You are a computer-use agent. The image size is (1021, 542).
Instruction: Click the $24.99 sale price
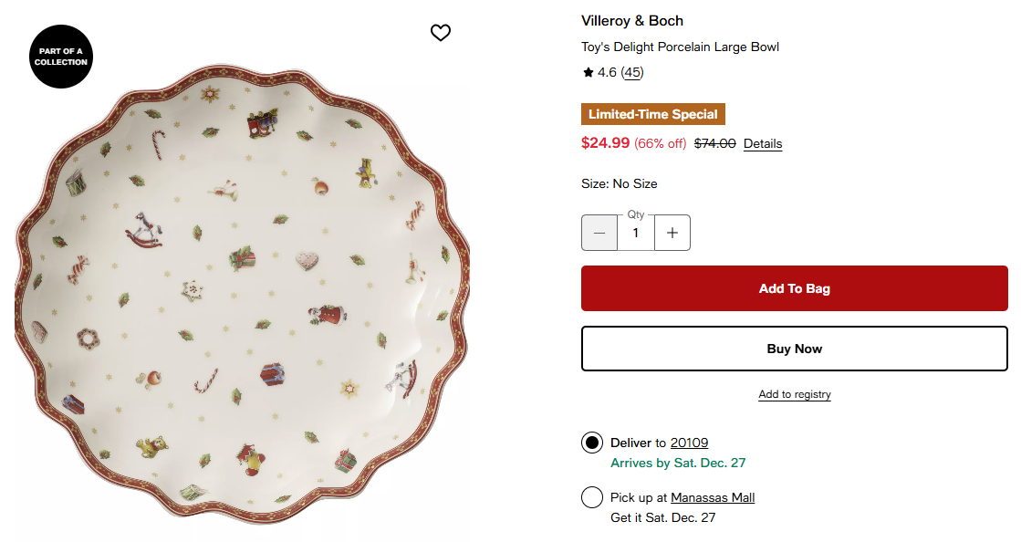click(606, 142)
